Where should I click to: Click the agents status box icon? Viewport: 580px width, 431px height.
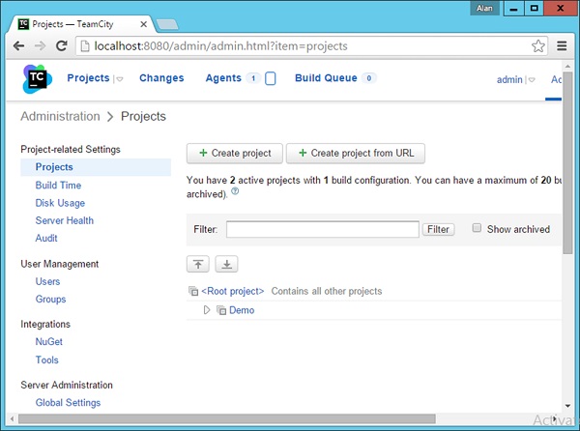[271, 78]
